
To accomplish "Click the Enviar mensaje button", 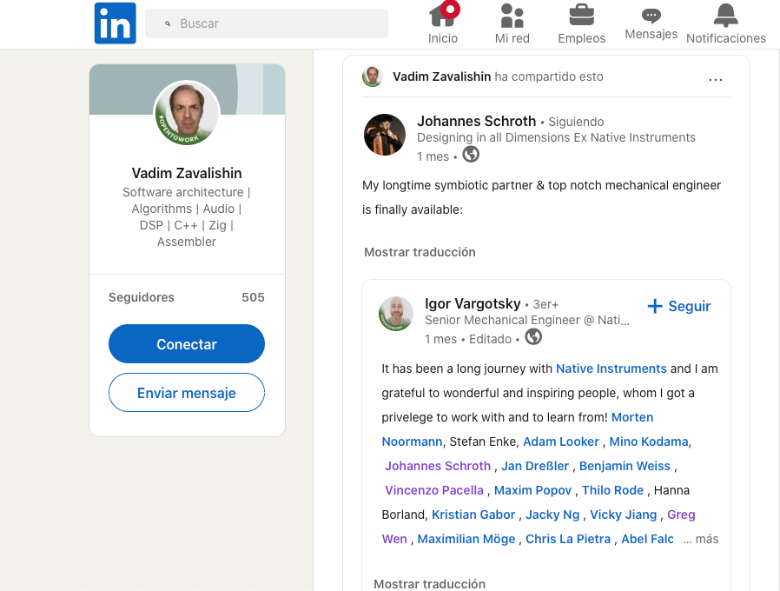I will [x=187, y=393].
